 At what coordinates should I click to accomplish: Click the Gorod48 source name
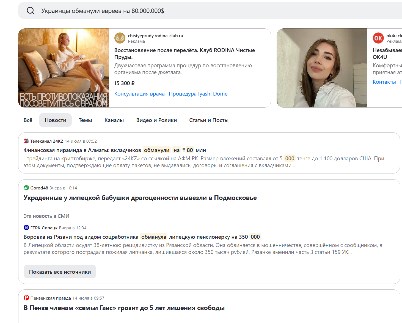tap(39, 188)
